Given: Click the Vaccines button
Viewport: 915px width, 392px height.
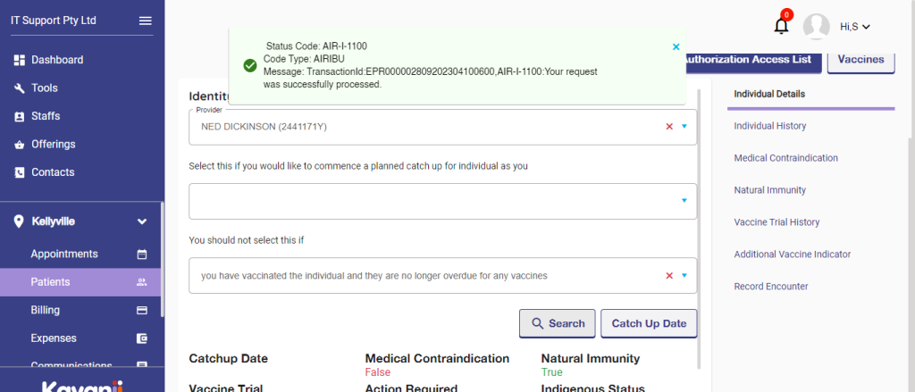Looking at the screenshot, I should (861, 60).
